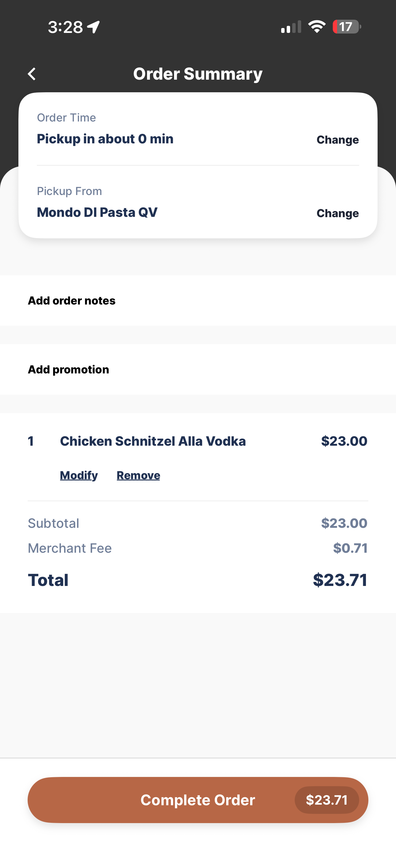
Task: Change the pickup order time
Action: 338,140
